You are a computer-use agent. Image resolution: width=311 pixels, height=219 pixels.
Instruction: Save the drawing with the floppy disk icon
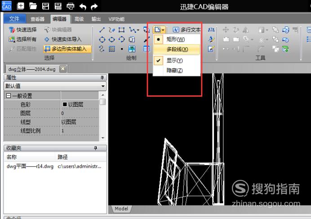click(x=46, y=6)
